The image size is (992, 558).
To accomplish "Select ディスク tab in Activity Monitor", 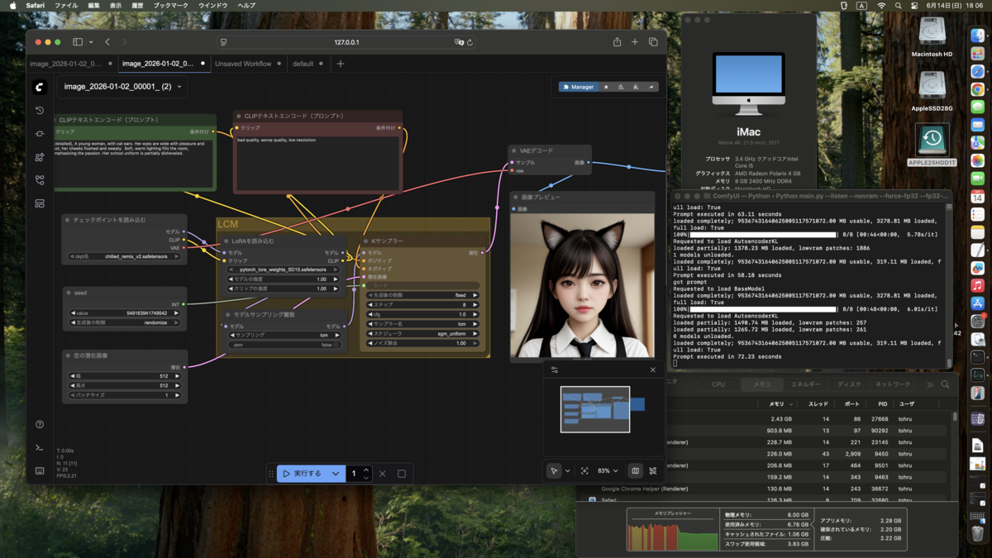I will [849, 384].
